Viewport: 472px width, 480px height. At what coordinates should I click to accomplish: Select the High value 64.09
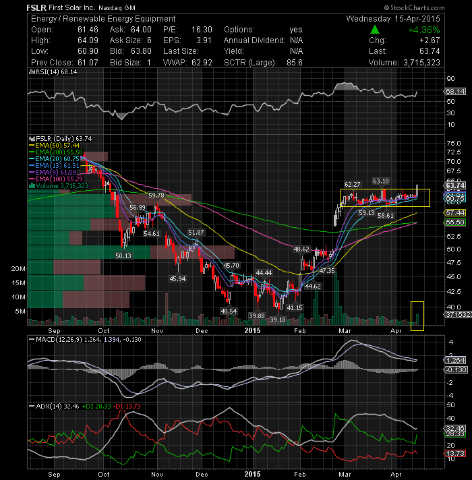[x=88, y=40]
